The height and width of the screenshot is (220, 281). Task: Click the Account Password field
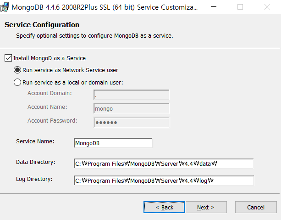[132, 122]
